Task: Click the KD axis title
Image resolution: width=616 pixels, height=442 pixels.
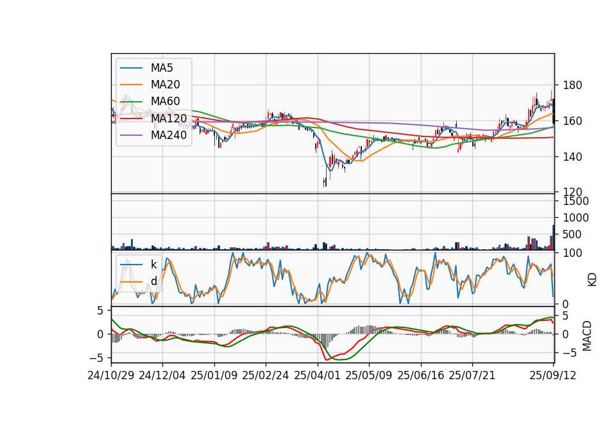Action: (x=592, y=280)
